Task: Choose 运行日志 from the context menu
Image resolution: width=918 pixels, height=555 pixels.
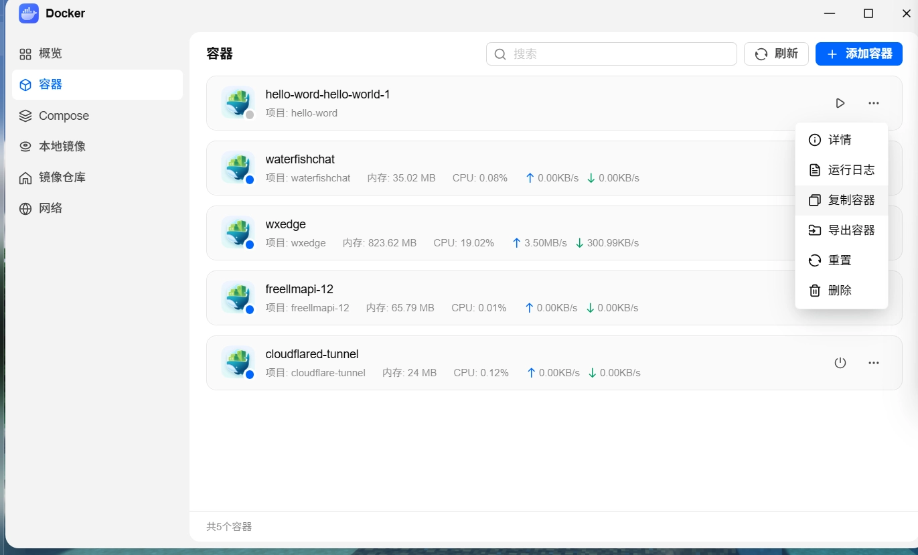Action: 842,170
